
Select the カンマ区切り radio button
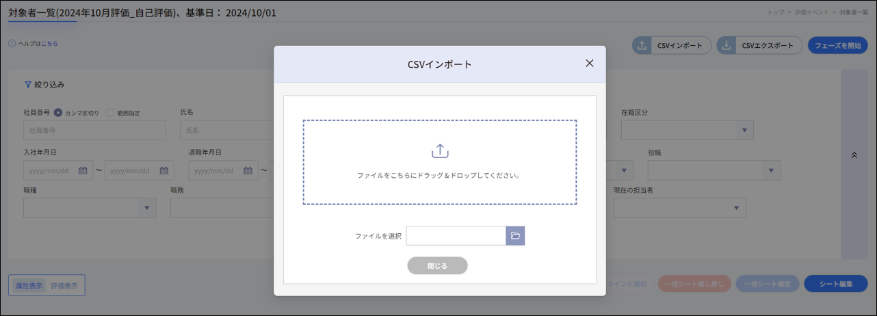click(x=58, y=113)
